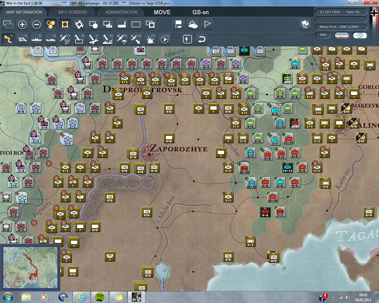Select F5 air recon mode

65,39
